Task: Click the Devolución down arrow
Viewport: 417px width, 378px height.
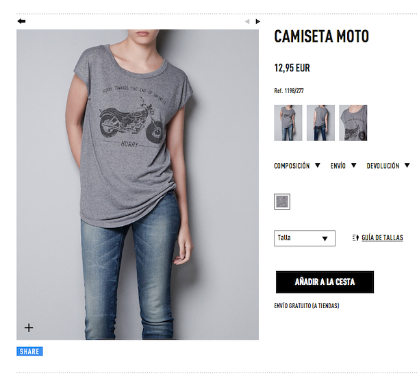Action: 407,165
